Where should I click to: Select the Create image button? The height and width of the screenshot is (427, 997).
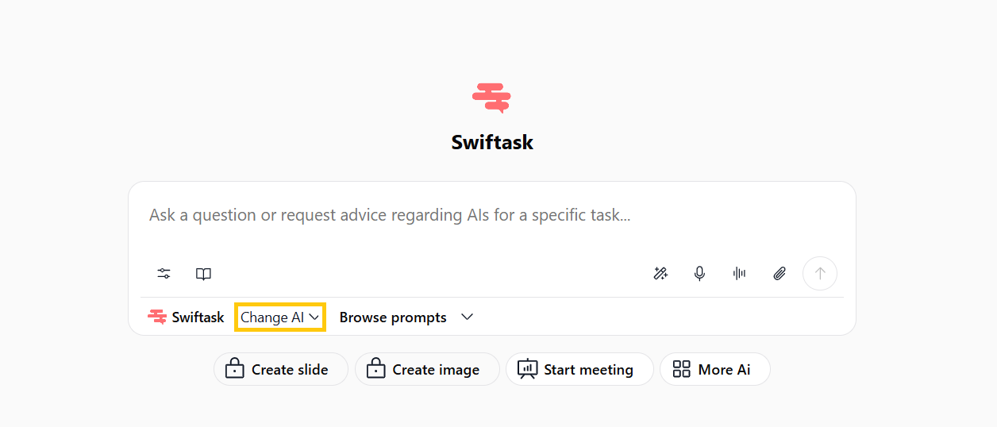tap(427, 369)
